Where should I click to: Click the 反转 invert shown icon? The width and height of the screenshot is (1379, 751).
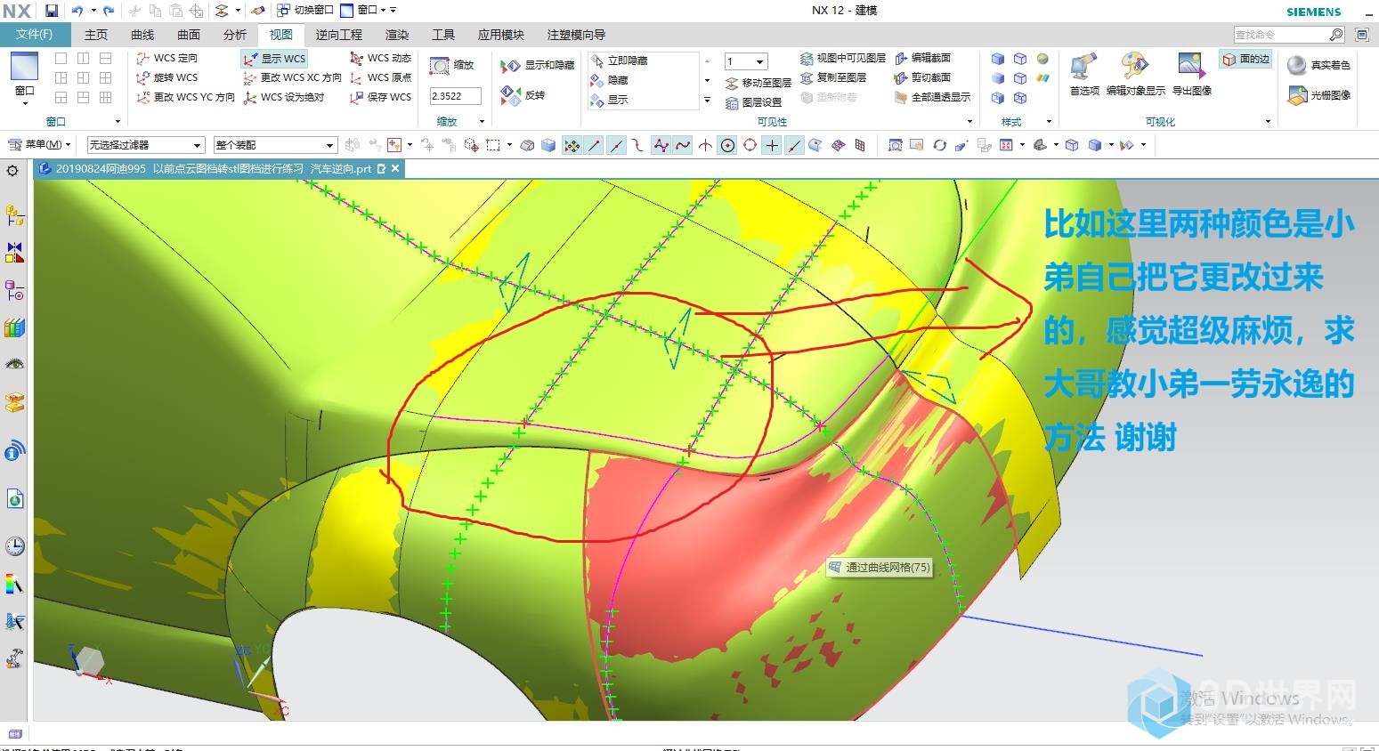pos(510,94)
